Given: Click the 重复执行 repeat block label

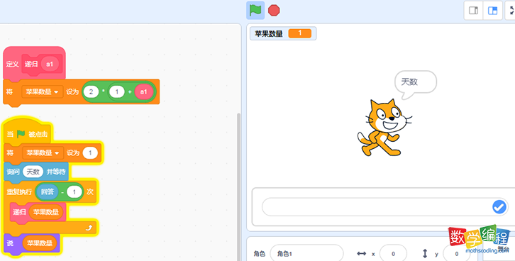Looking at the screenshot, I should pyautogui.click(x=19, y=191).
